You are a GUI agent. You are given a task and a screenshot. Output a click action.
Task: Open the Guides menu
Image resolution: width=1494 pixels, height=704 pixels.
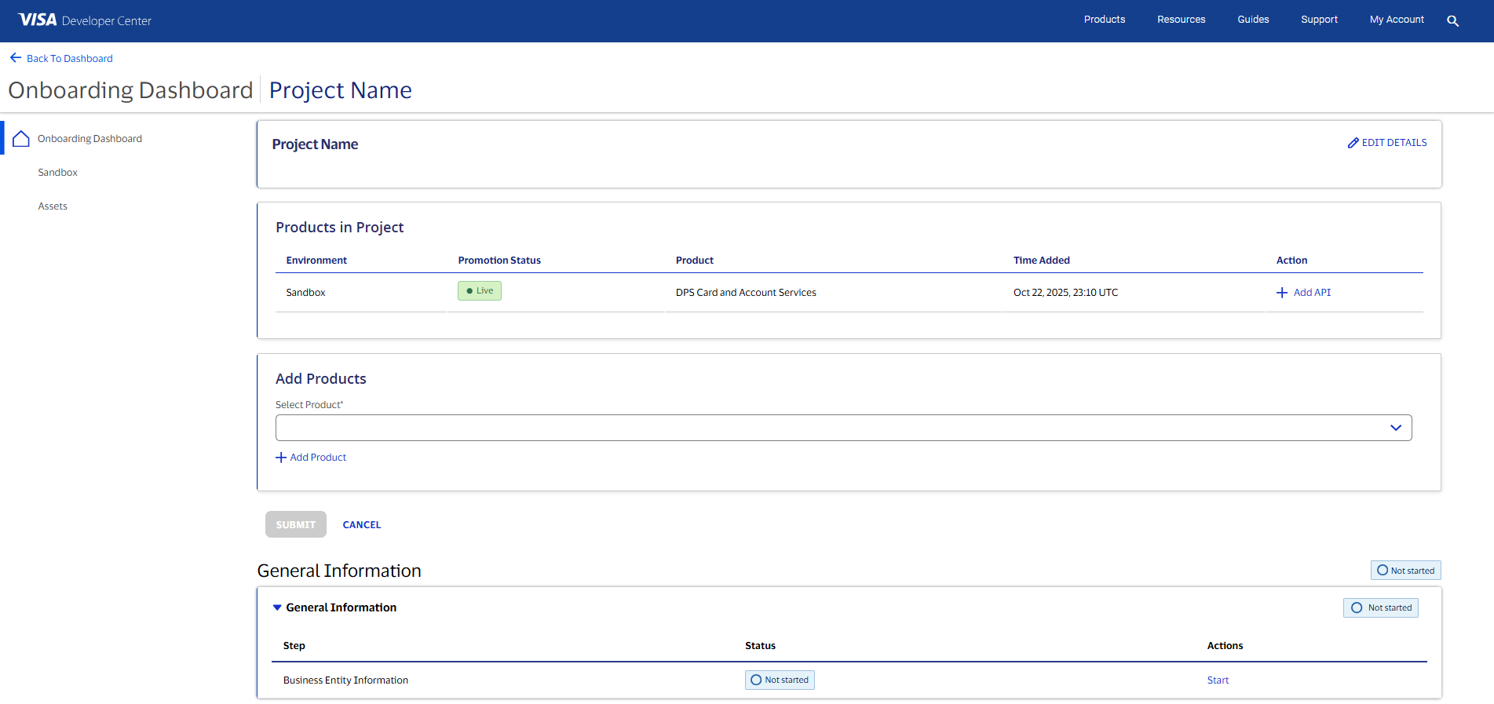coord(1252,20)
